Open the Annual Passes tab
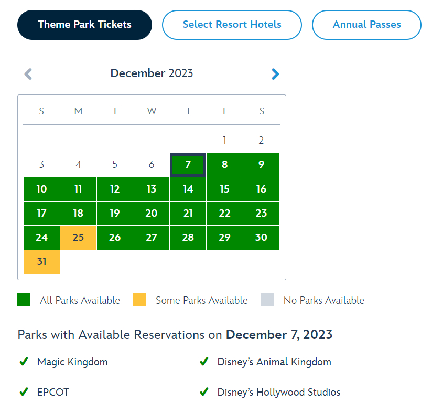432x413 pixels. 366,25
